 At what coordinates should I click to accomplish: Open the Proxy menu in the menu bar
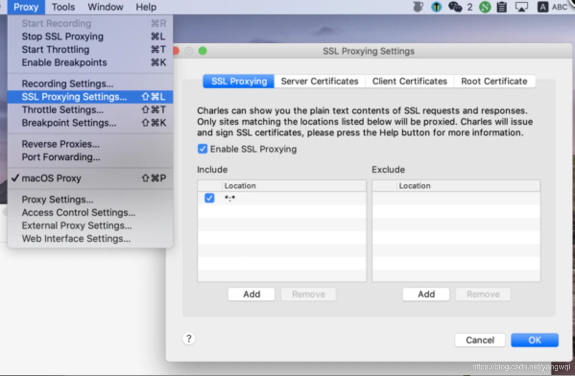[25, 7]
